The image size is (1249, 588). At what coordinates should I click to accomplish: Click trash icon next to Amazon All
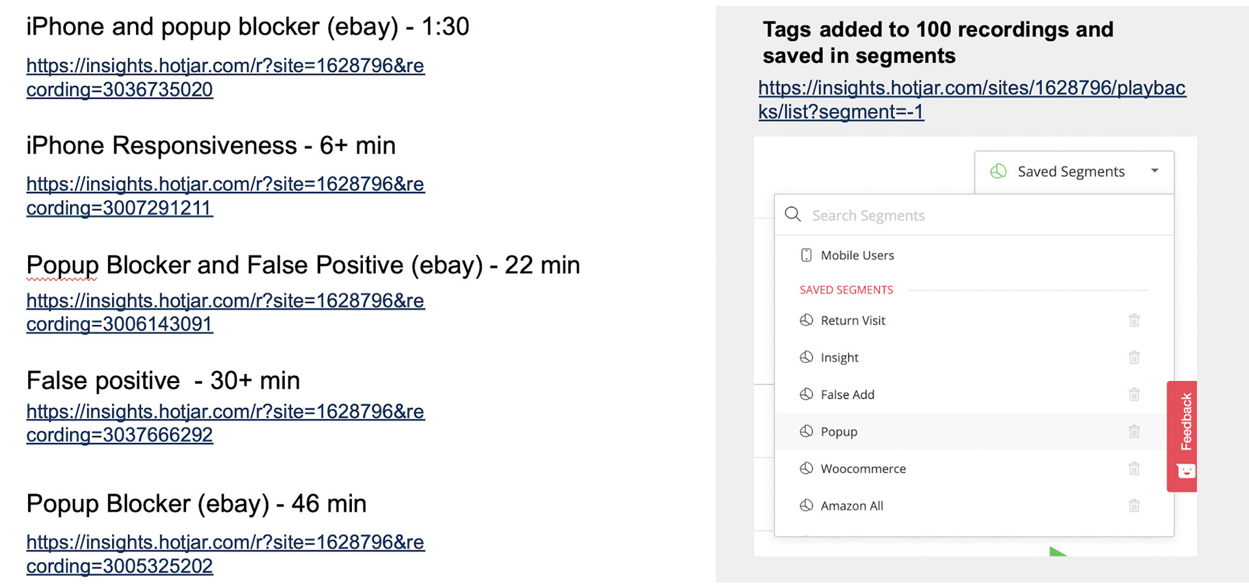click(x=1134, y=505)
